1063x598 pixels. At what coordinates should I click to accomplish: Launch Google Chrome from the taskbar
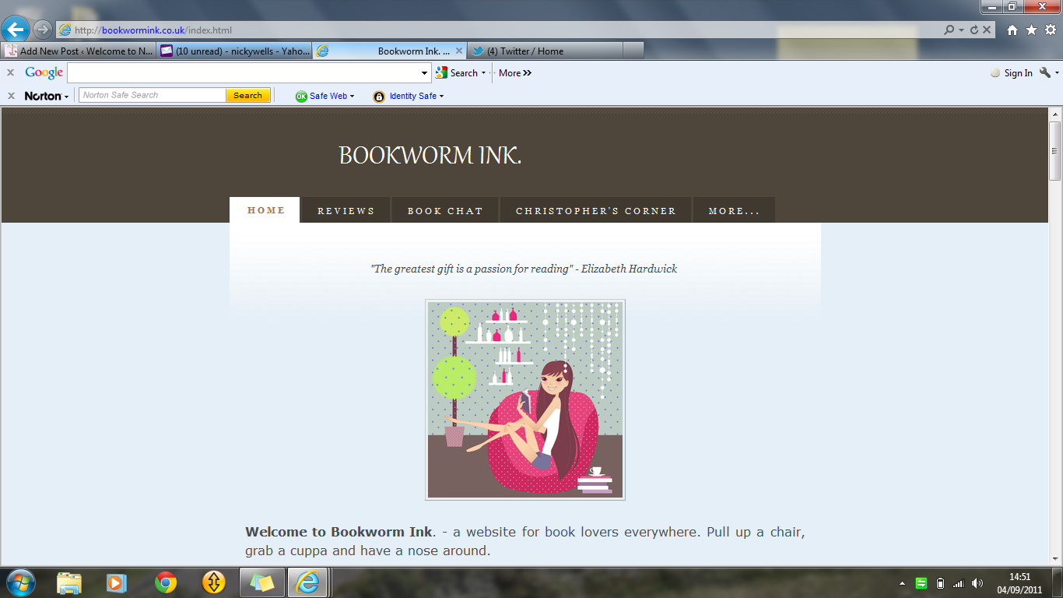click(x=165, y=582)
